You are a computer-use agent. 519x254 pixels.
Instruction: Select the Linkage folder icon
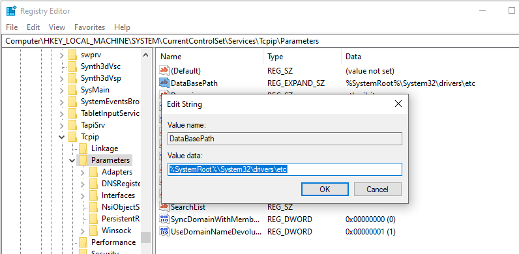83,148
